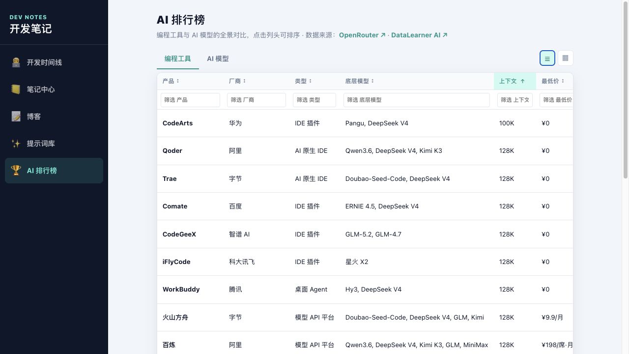
Task: Switch to the AI 模型 tab
Action: pyautogui.click(x=218, y=59)
